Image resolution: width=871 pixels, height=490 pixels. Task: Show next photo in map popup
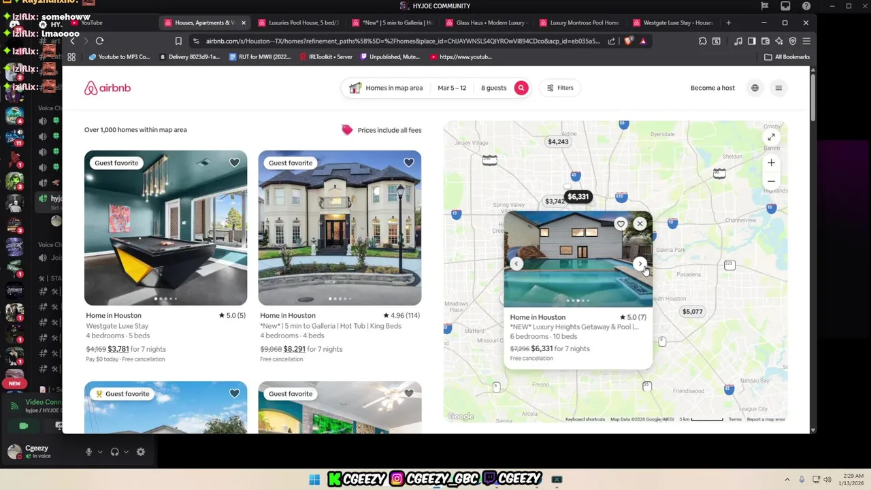(x=640, y=263)
